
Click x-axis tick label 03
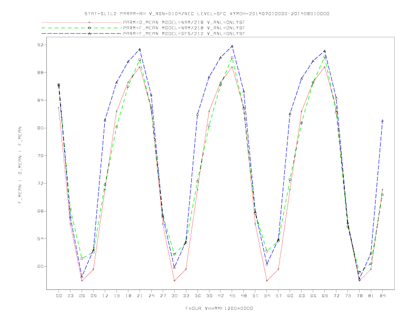coord(70,296)
